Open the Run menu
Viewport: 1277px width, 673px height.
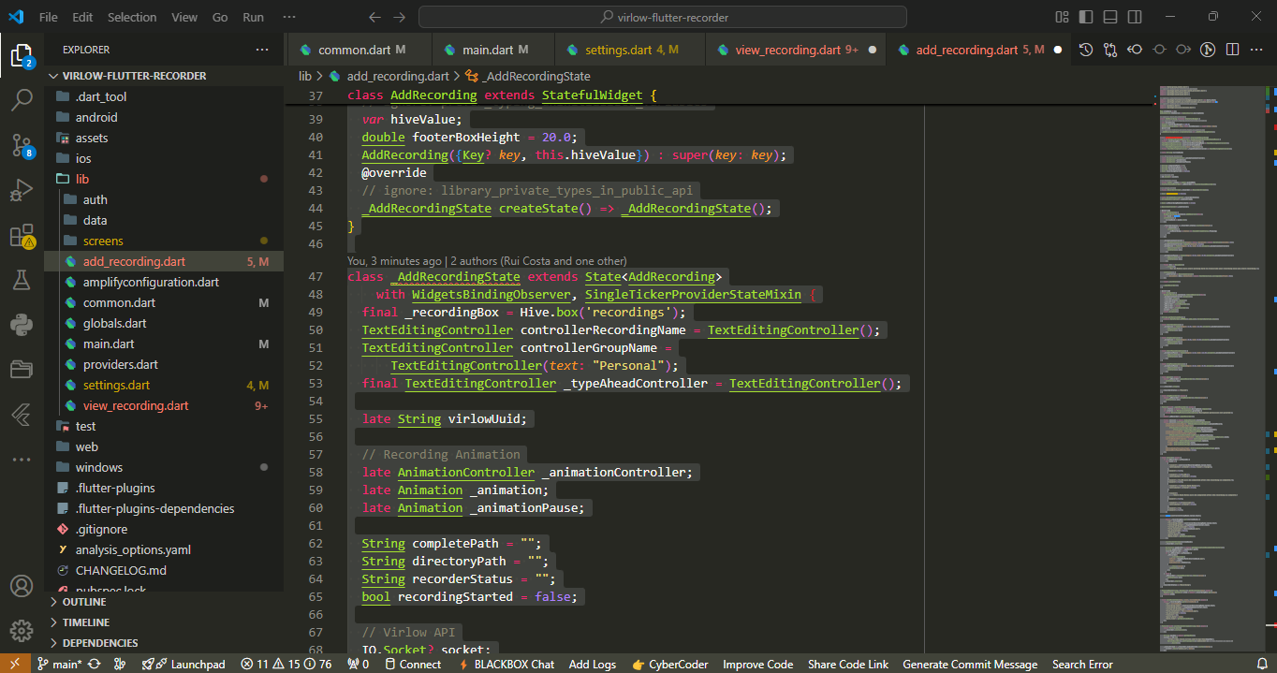point(253,17)
